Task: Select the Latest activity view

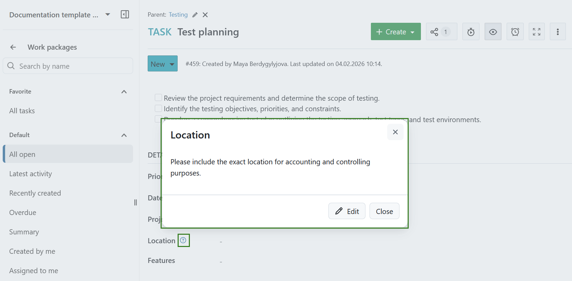Action: [31, 174]
